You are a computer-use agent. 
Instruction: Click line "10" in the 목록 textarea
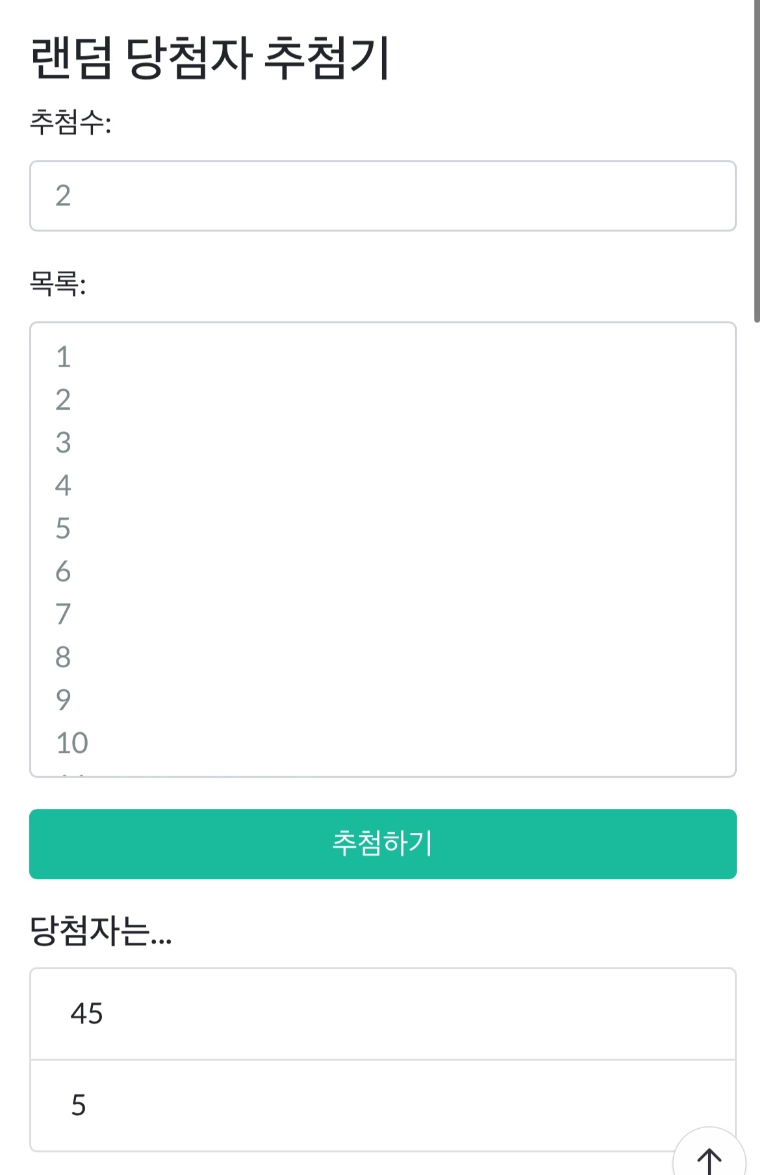click(72, 743)
